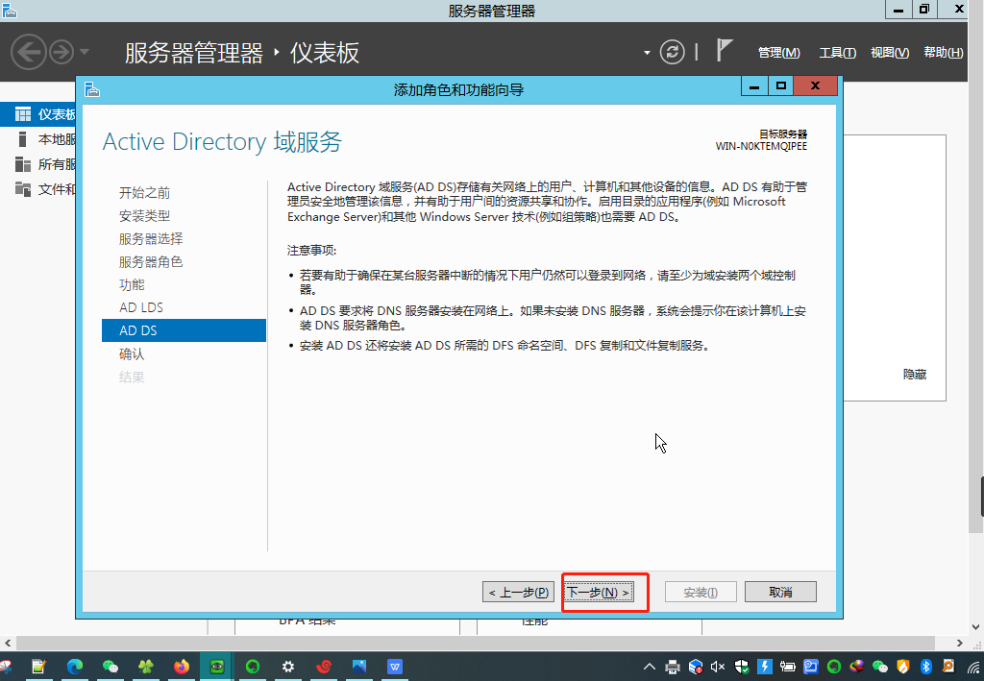Click the 'Active Directory 域服务' heading
The width and height of the screenshot is (984, 681).
click(x=222, y=142)
